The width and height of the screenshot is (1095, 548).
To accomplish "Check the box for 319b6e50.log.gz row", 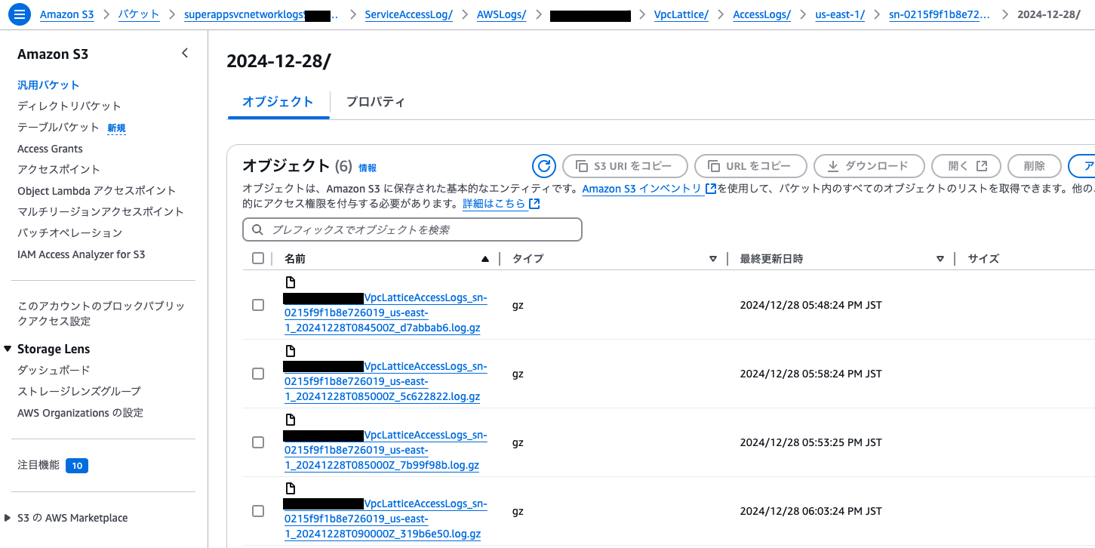I will tap(258, 511).
